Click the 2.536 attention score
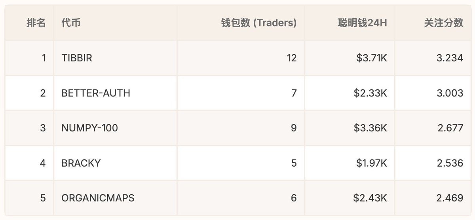 tap(450, 163)
